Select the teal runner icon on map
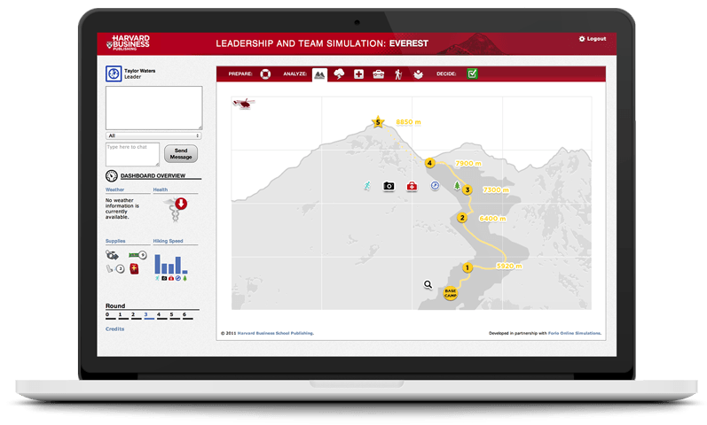This screenshot has height=425, width=707. click(x=367, y=185)
